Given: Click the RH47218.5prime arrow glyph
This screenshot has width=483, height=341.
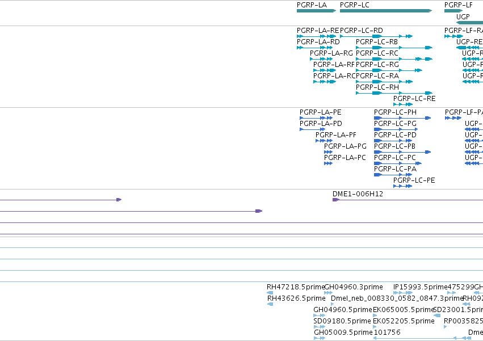Looking at the screenshot, I should tap(270, 293).
